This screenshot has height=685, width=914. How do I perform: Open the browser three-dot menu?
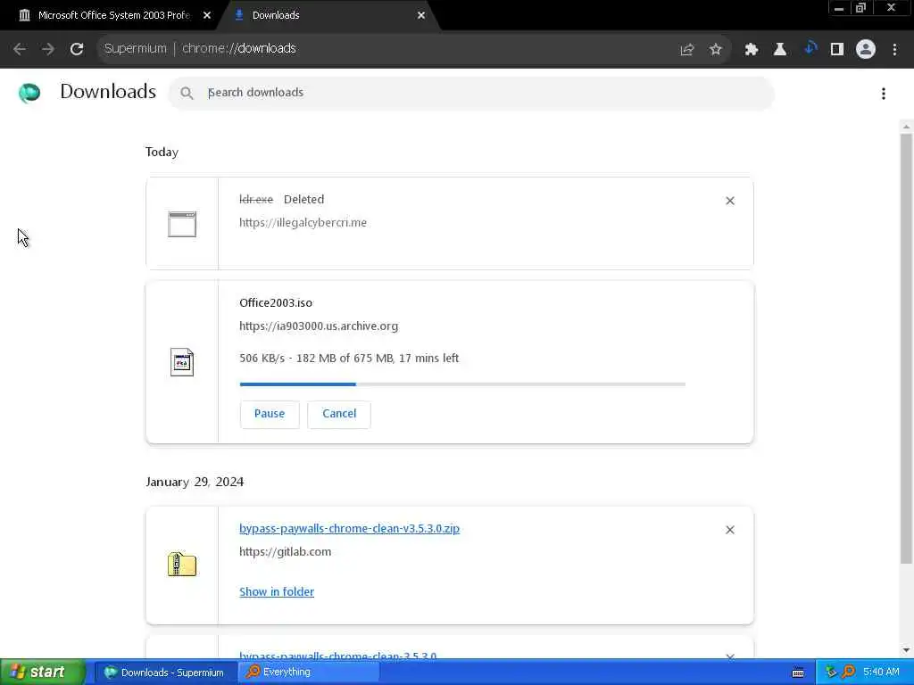click(894, 50)
